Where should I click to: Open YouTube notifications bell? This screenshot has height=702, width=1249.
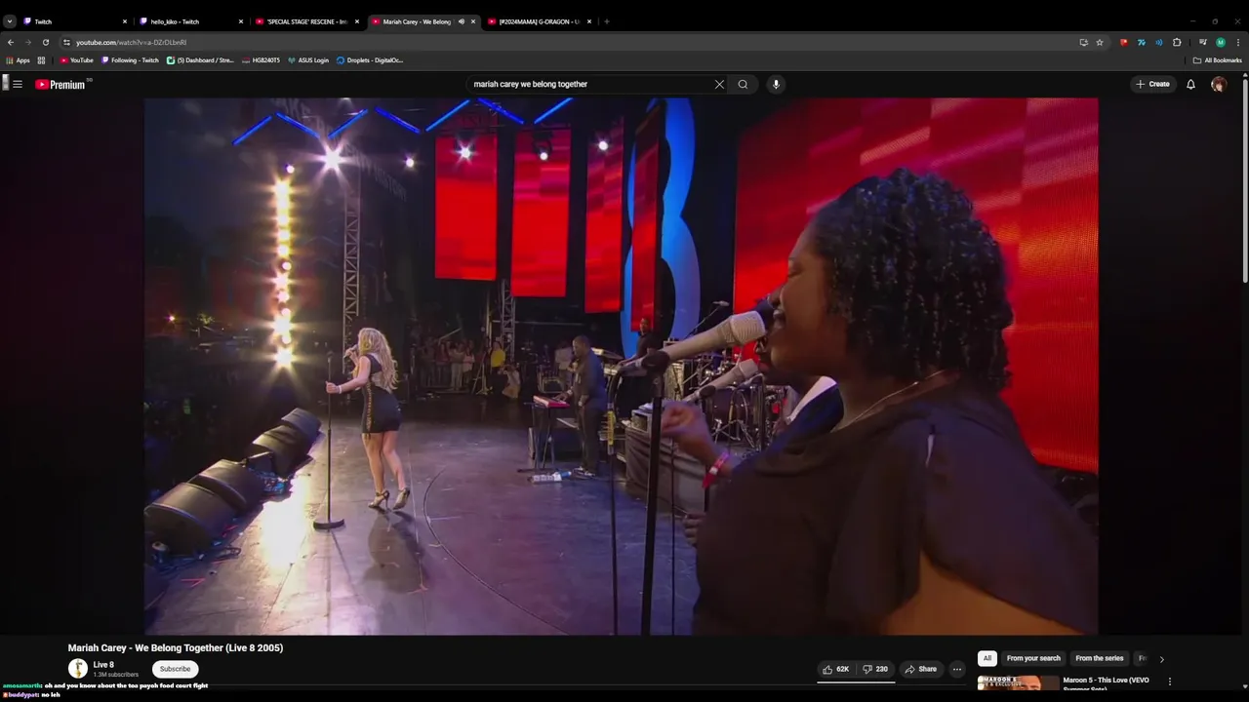[x=1190, y=84]
